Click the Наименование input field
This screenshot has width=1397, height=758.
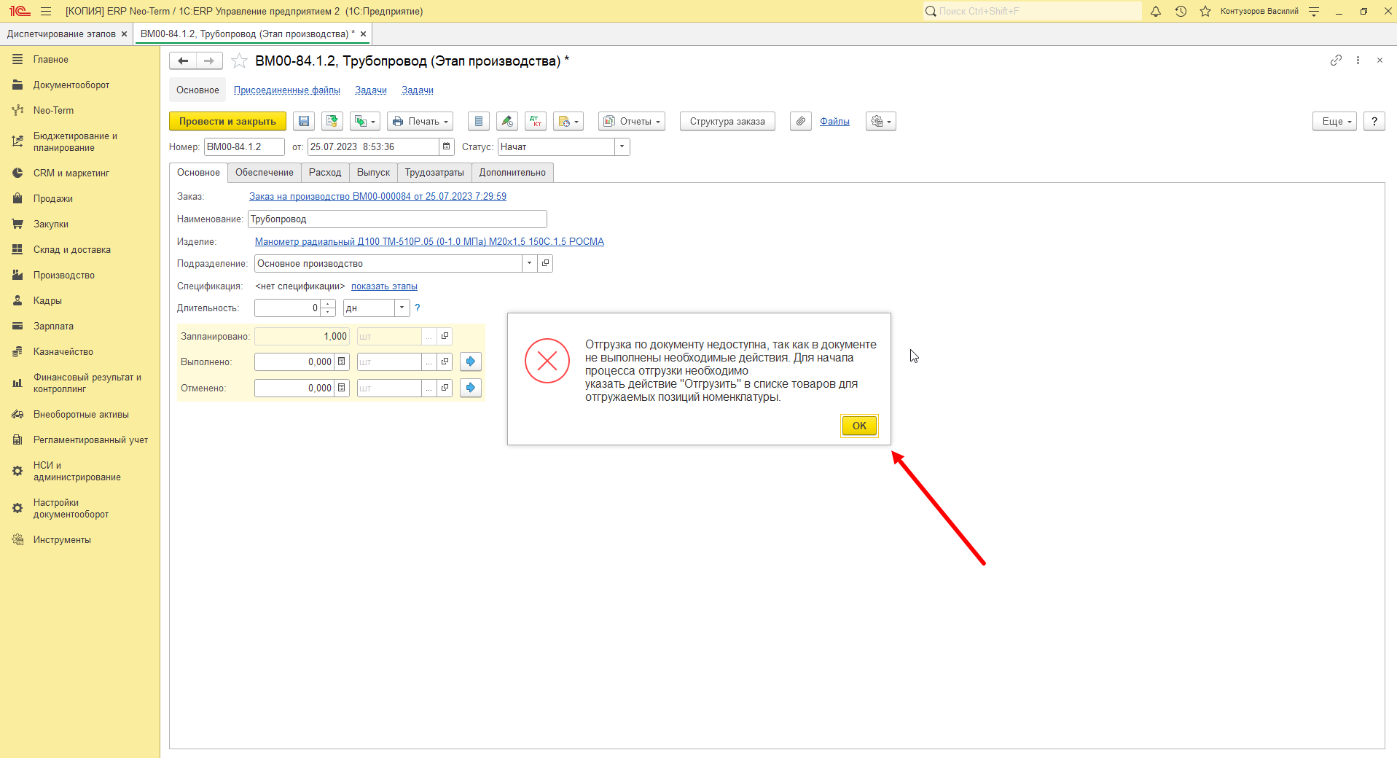(x=397, y=219)
